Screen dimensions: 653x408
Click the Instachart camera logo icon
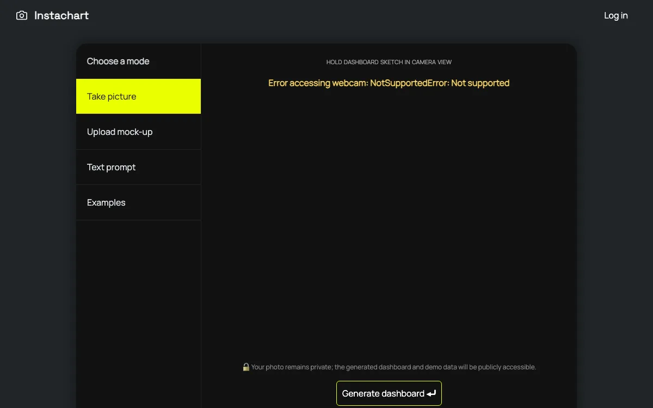(x=22, y=15)
